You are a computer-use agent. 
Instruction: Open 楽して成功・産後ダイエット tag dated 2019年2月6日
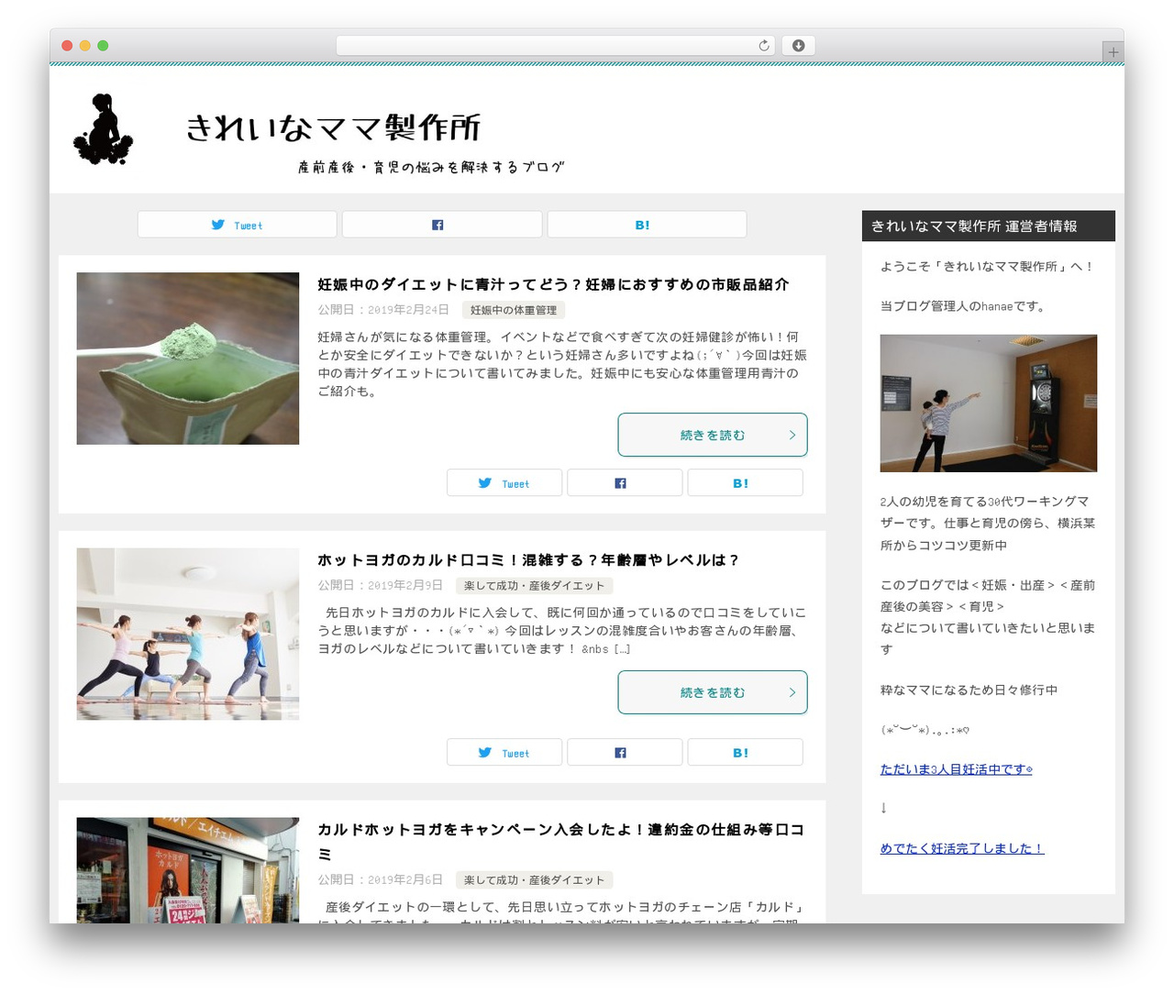(x=535, y=879)
